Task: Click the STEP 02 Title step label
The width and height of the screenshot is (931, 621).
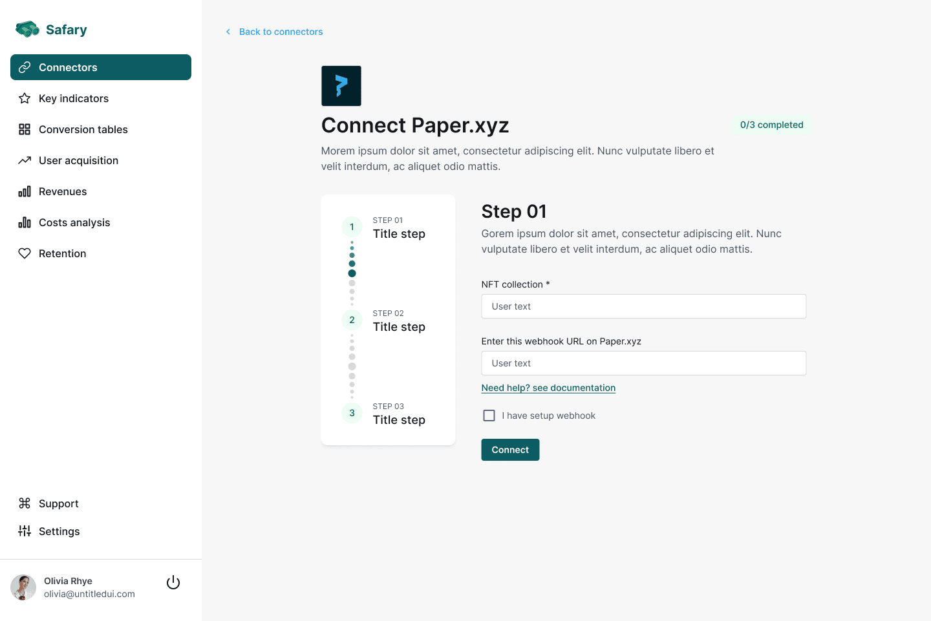Action: 399,321
